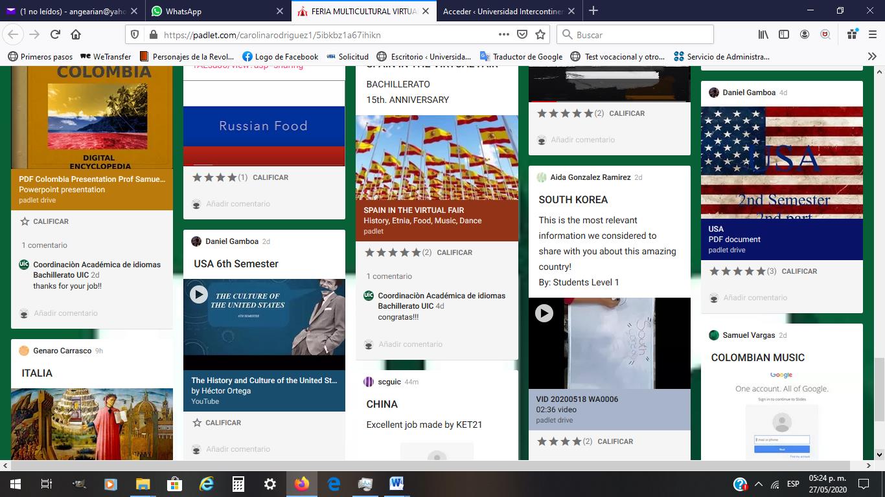Rate the Spain post using its stars
Image resolution: width=885 pixels, height=497 pixels.
point(393,252)
